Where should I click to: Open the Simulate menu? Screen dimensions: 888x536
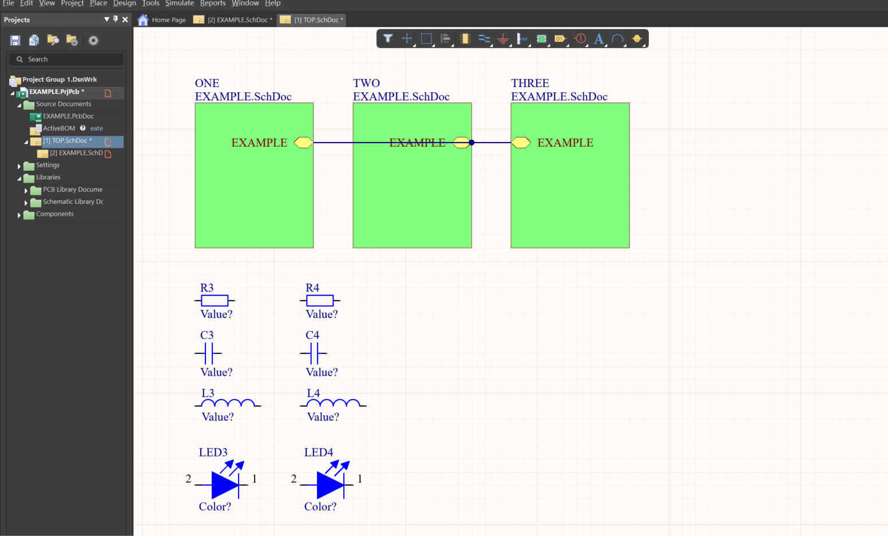(180, 3)
